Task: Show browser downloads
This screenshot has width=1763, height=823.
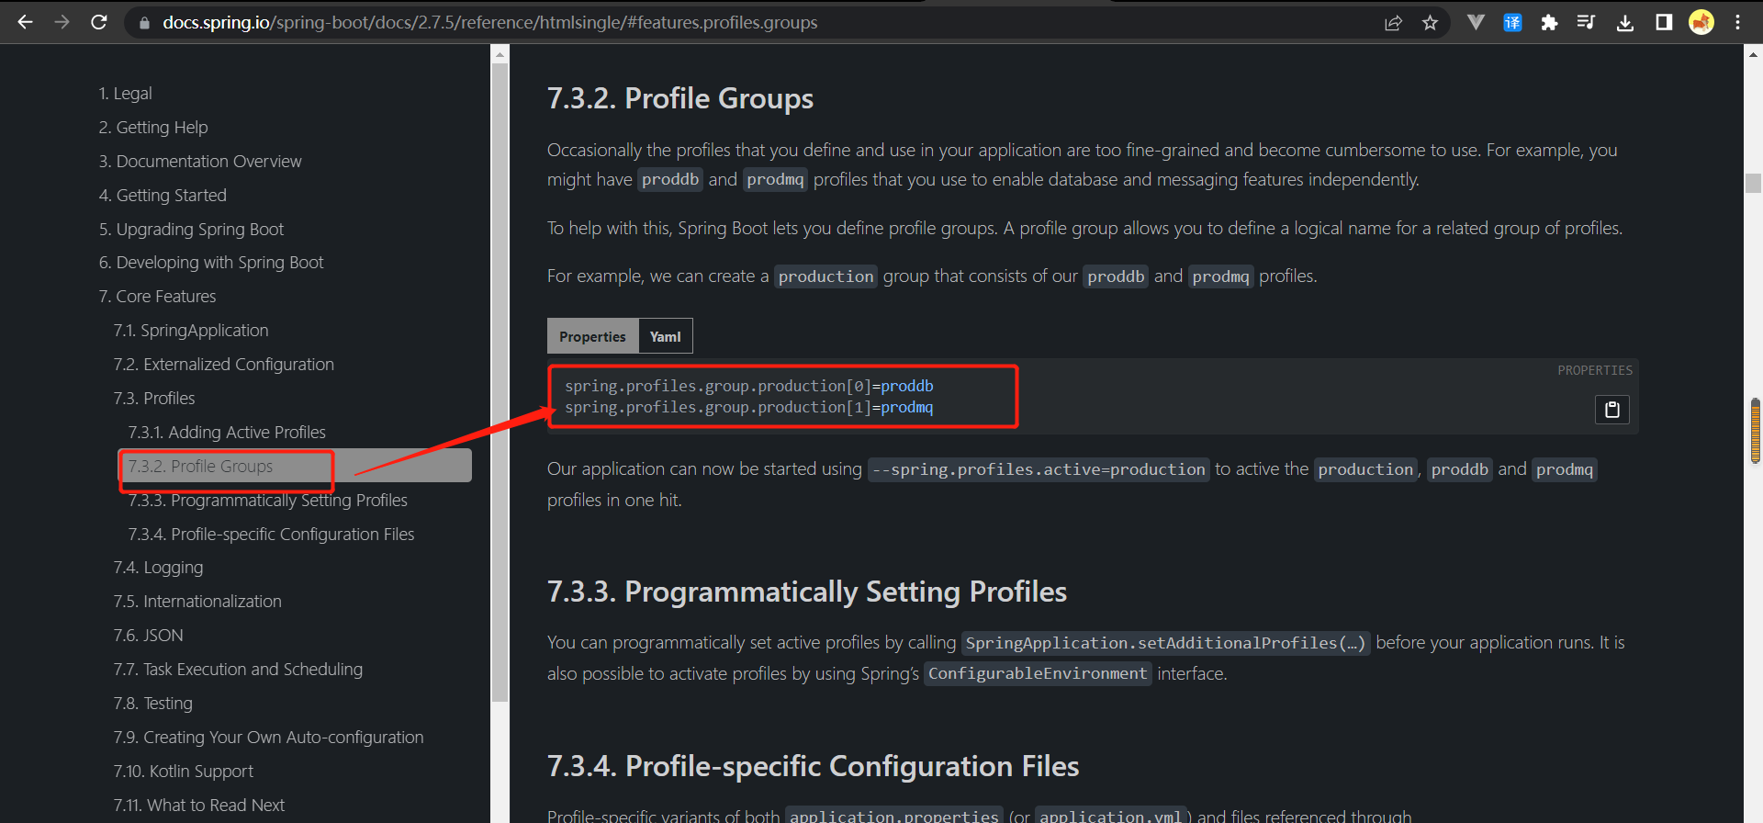Action: pyautogui.click(x=1625, y=22)
